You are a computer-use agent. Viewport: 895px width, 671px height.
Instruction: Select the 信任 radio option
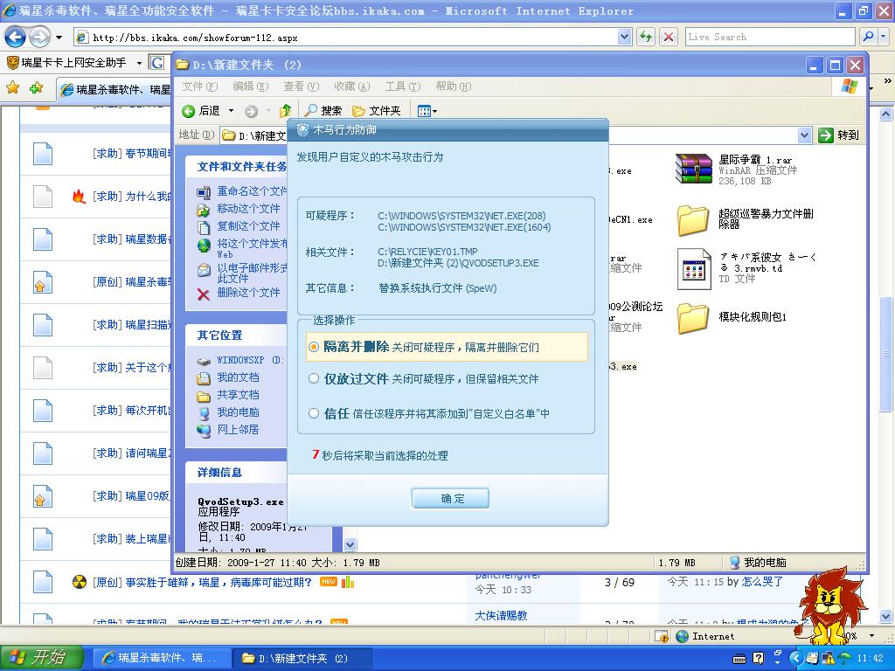[314, 413]
